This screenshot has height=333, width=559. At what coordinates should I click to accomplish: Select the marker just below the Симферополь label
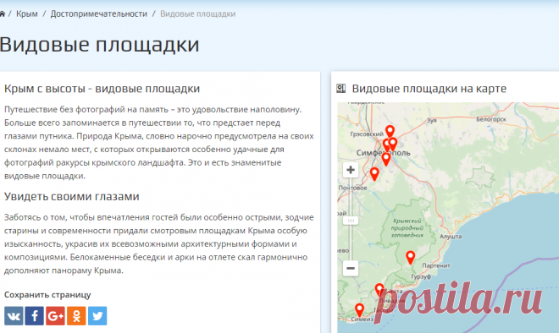coord(385,159)
